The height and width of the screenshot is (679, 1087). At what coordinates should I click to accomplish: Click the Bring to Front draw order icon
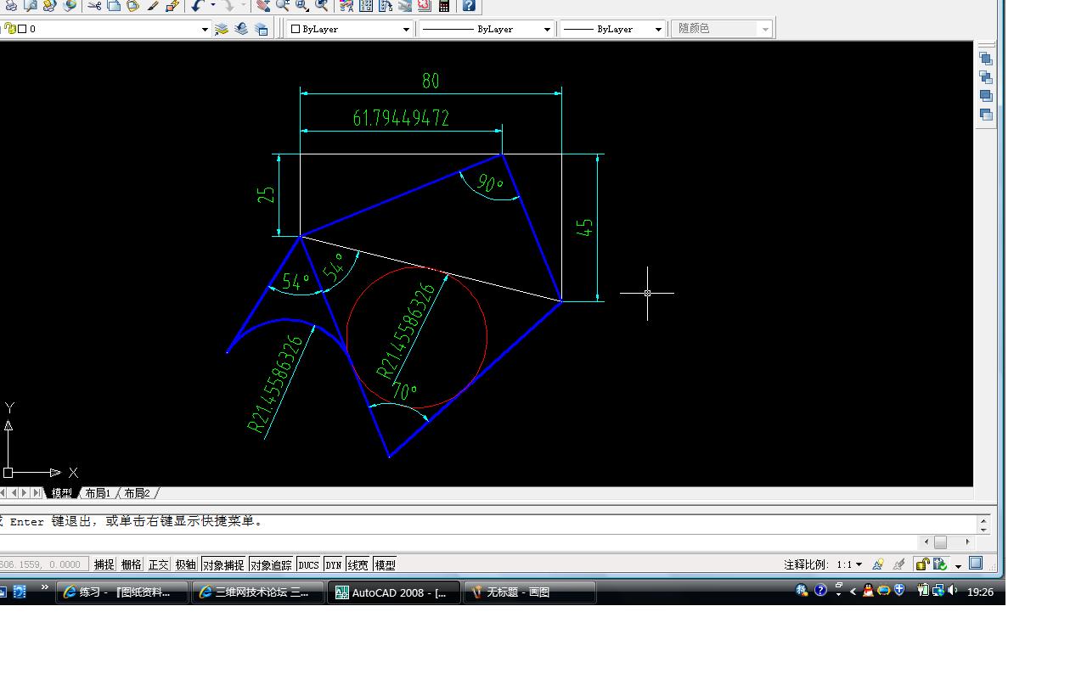986,59
